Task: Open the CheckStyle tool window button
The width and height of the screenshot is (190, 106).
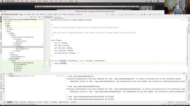Action: pos(53,102)
